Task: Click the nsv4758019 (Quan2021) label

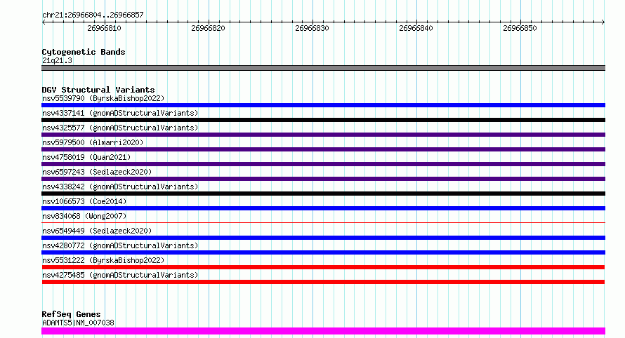Action: (x=86, y=157)
